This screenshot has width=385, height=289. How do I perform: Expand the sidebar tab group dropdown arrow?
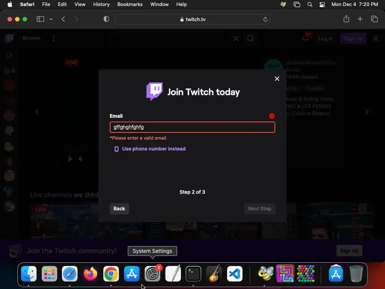(51, 19)
